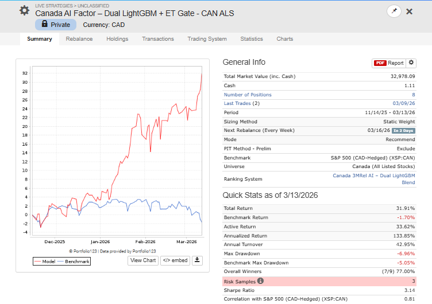
Task: View the Statistics tab
Action: pyautogui.click(x=252, y=39)
